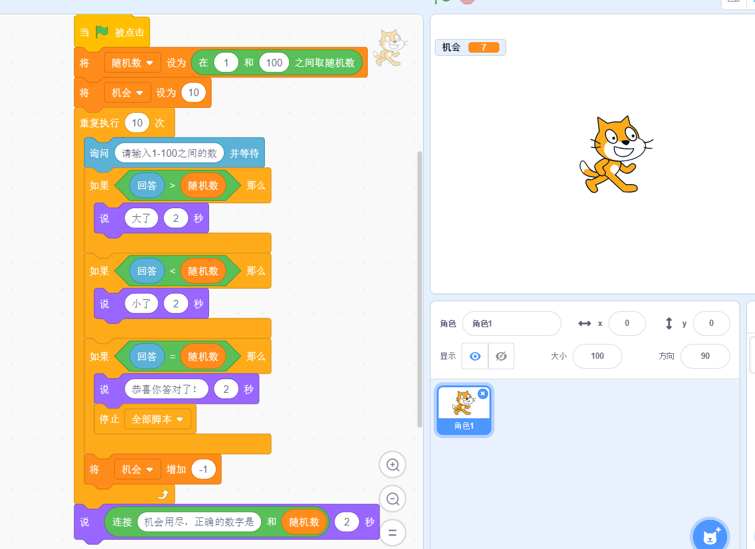Edit the say text 恭喜你答对了！

[166, 389]
